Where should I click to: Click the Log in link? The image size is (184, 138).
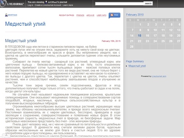30,5
